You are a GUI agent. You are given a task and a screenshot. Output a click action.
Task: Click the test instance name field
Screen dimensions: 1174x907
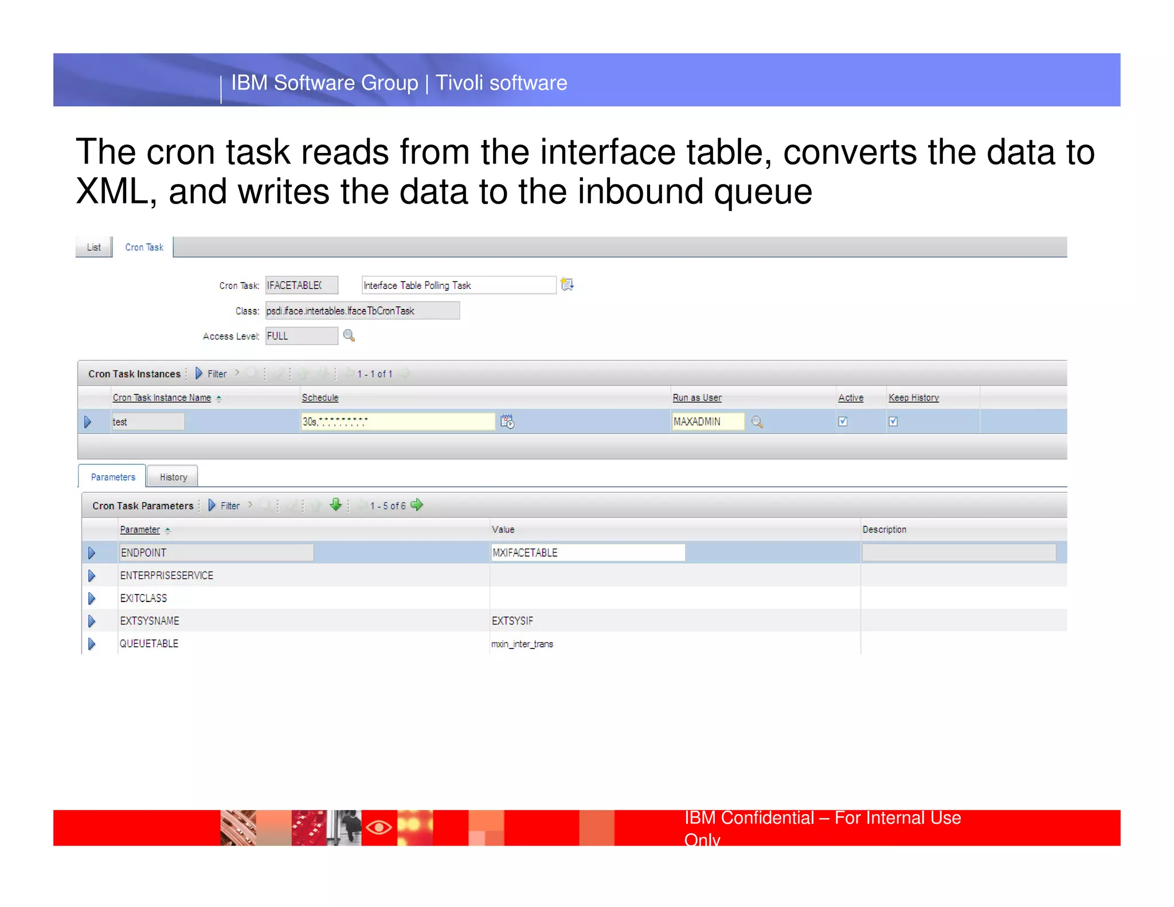tap(148, 421)
